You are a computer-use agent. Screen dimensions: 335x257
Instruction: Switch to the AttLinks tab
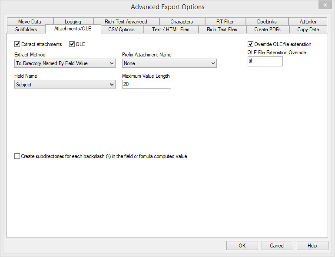(308, 22)
